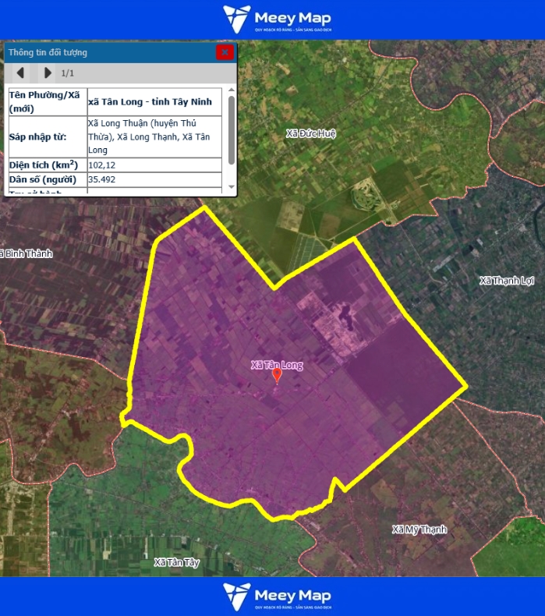Close the Thông tin đối tượng panel
The width and height of the screenshot is (545, 616).
(x=225, y=52)
